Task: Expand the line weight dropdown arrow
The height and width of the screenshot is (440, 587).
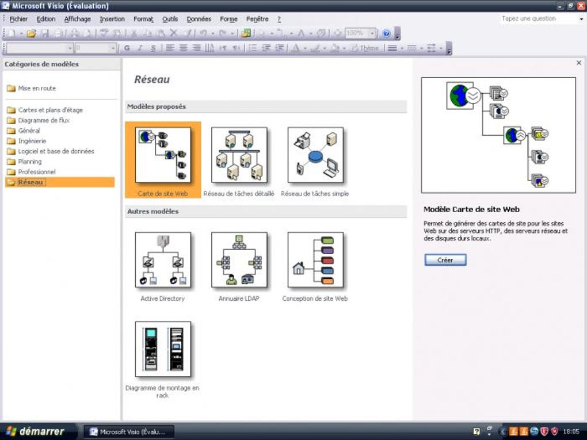Action: [402, 48]
